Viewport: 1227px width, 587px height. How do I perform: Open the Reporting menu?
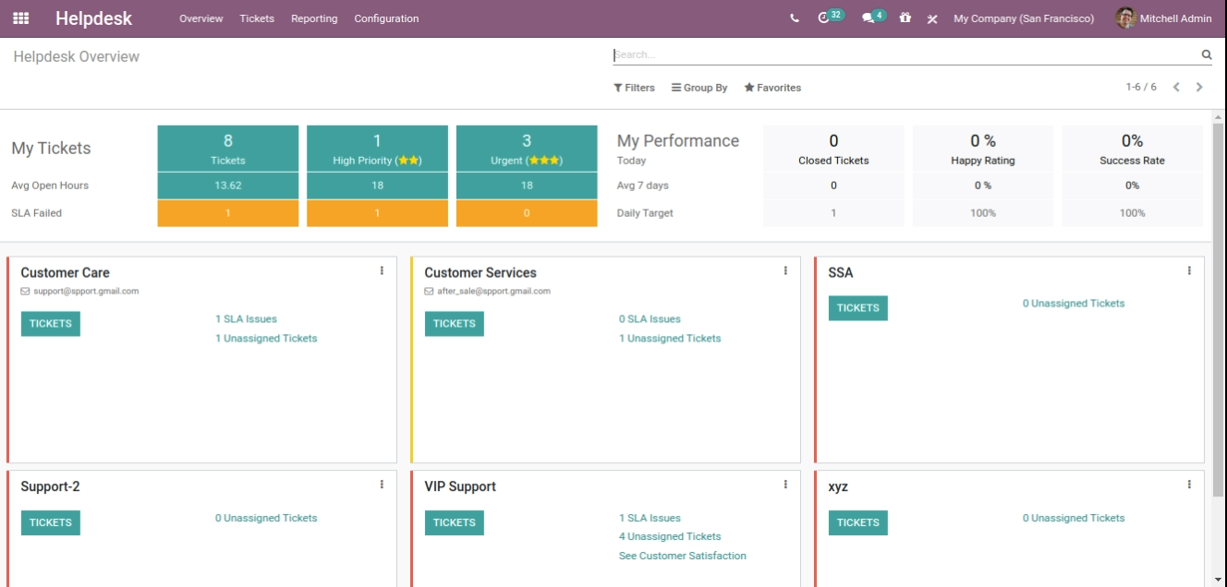coord(314,18)
